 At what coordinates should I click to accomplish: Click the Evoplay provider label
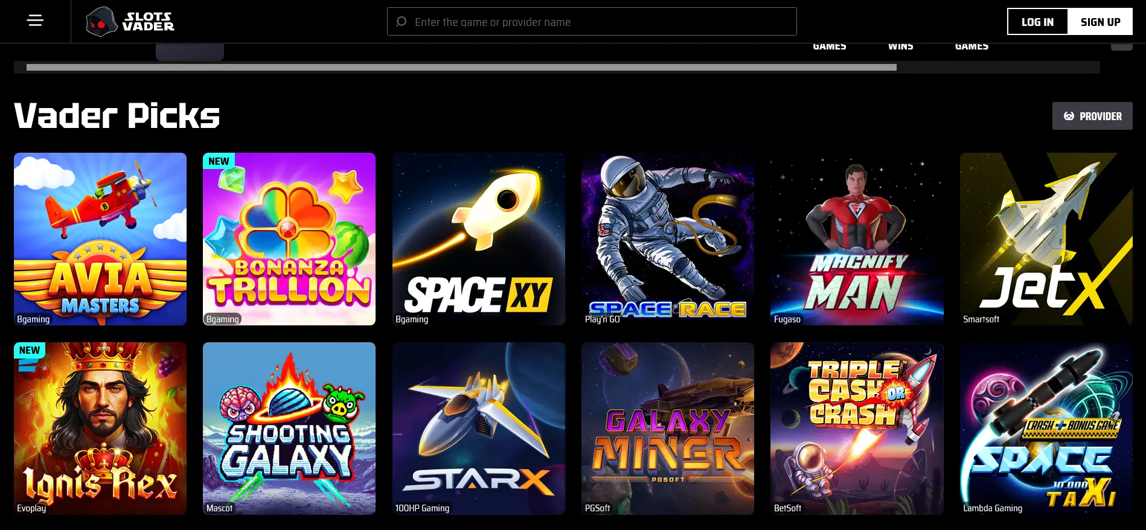point(31,508)
